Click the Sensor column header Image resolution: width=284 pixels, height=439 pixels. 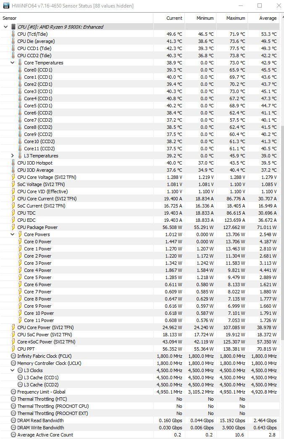[x=76, y=18]
